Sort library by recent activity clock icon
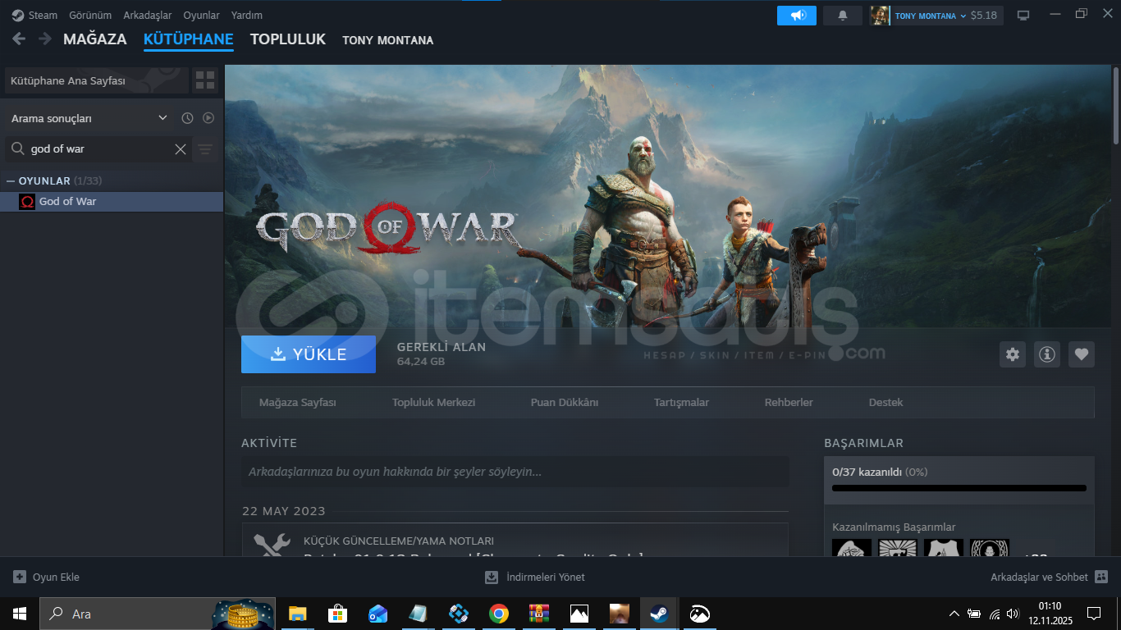 [187, 118]
